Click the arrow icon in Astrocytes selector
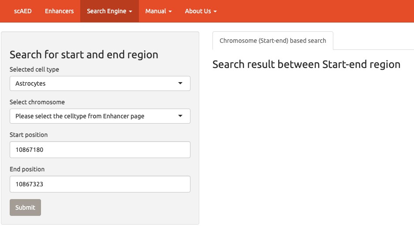This screenshot has width=414, height=230. pyautogui.click(x=180, y=83)
